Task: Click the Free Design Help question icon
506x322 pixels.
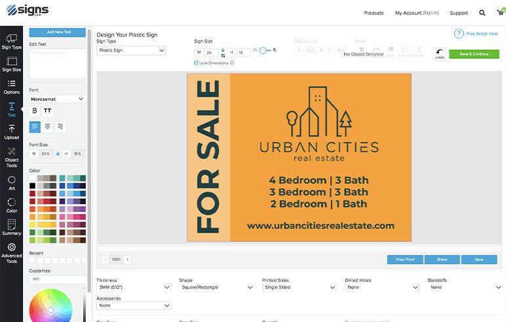Action: 459,33
